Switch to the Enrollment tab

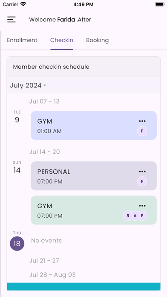[x=22, y=40]
